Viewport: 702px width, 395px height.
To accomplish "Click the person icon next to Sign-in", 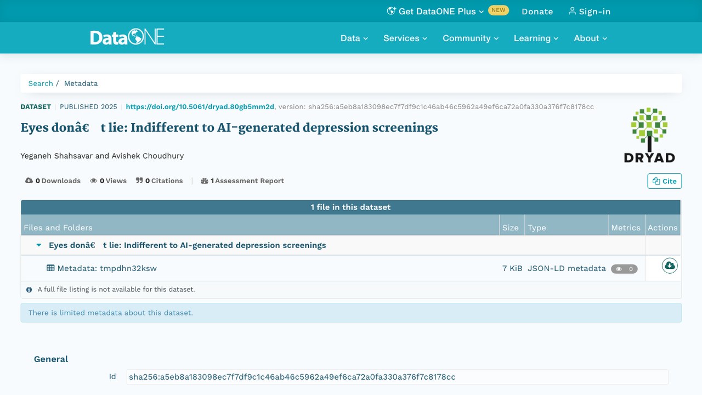I will click(572, 11).
